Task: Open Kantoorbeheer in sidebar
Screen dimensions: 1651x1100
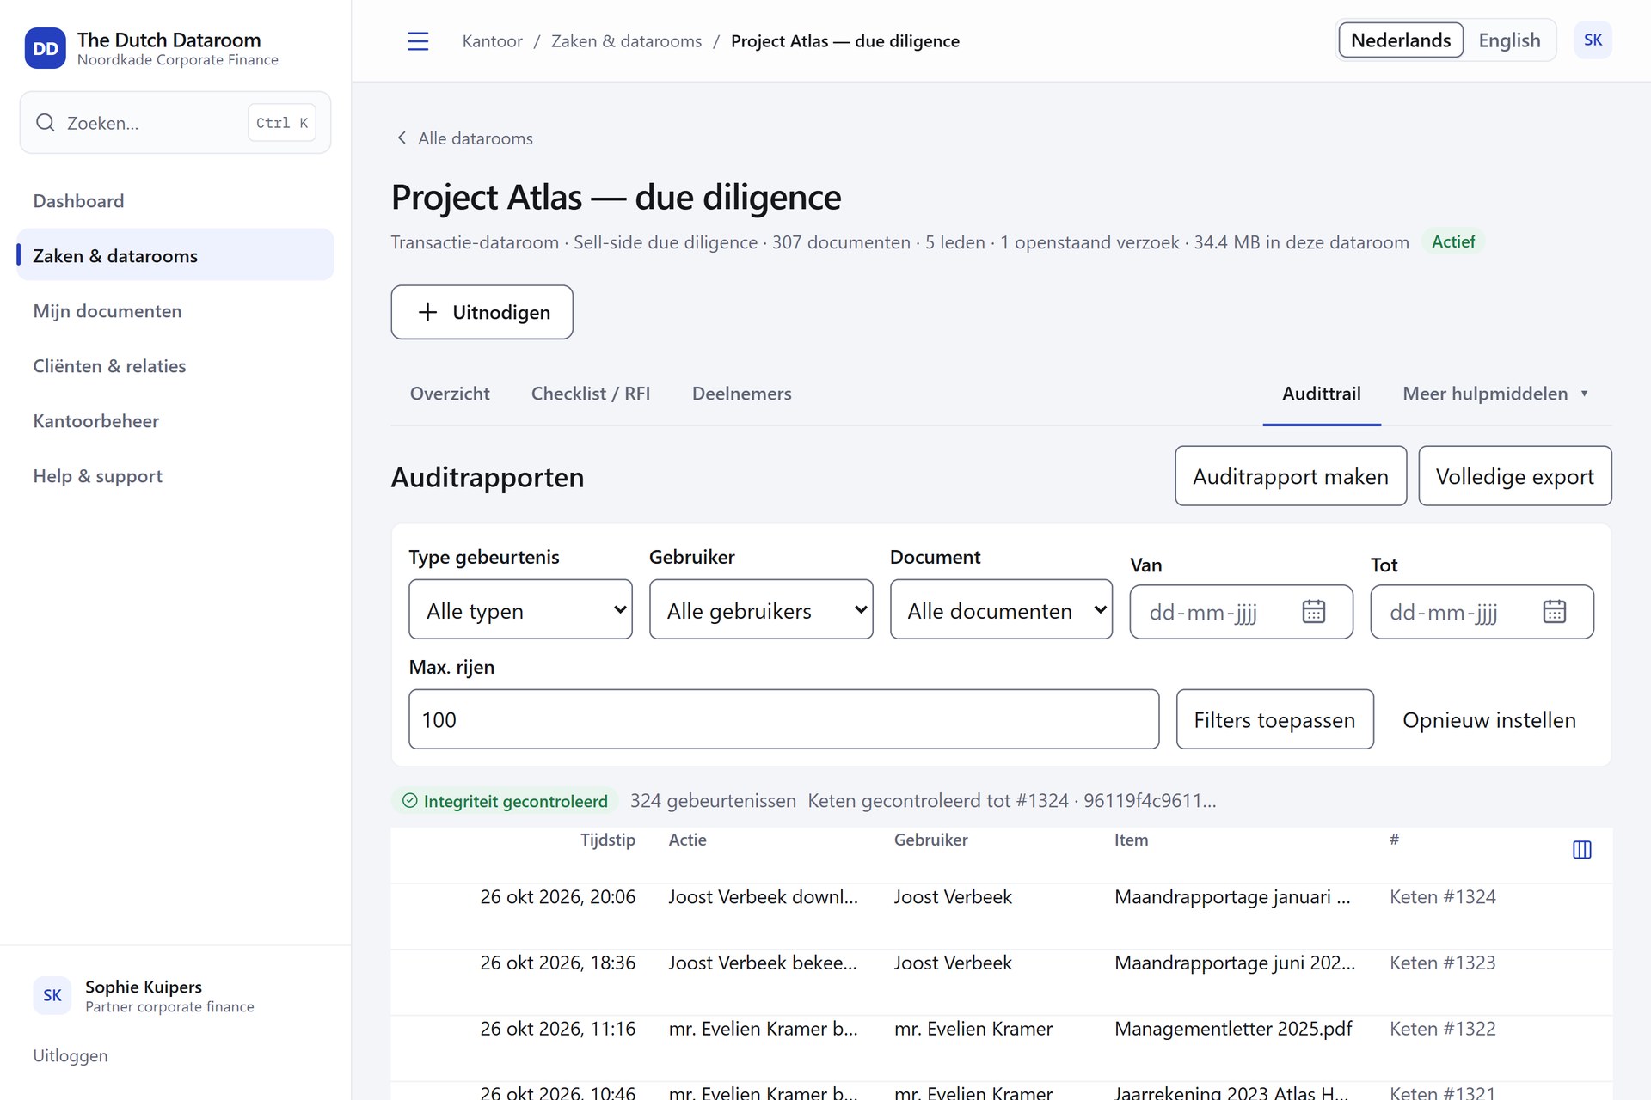Action: [175, 421]
